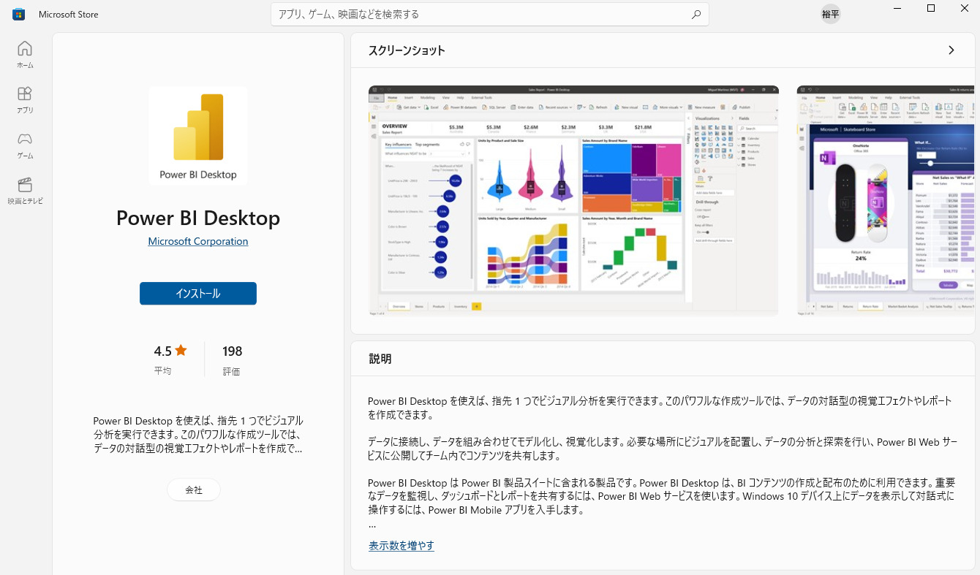Viewport: 980px width, 575px height.
Task: Open the first Power BI sales report screenshot
Action: (573, 199)
